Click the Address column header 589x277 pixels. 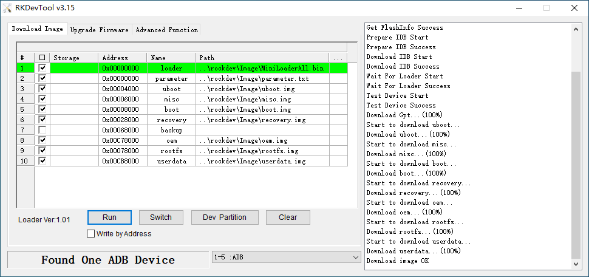[122, 58]
